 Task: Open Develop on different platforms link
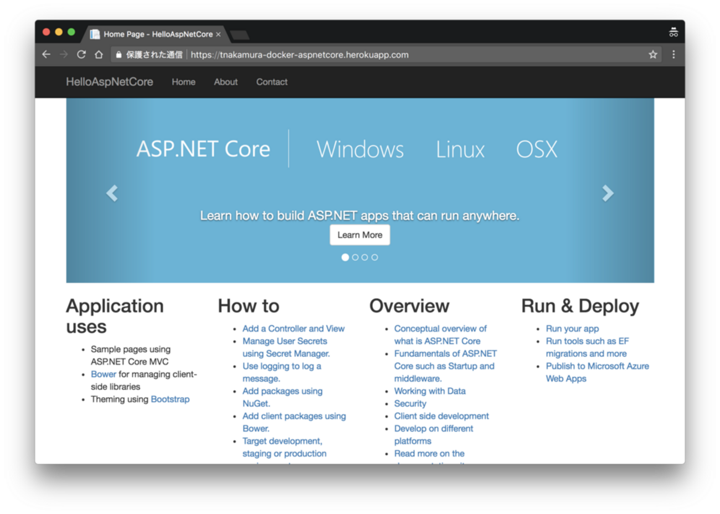coord(434,435)
